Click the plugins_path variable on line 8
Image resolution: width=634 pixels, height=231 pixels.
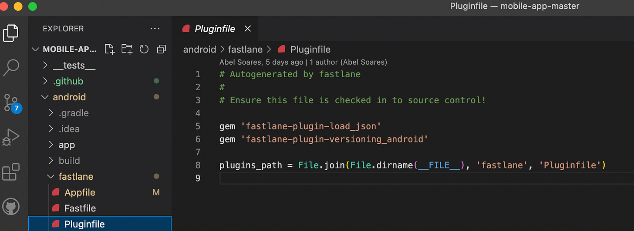click(x=251, y=165)
